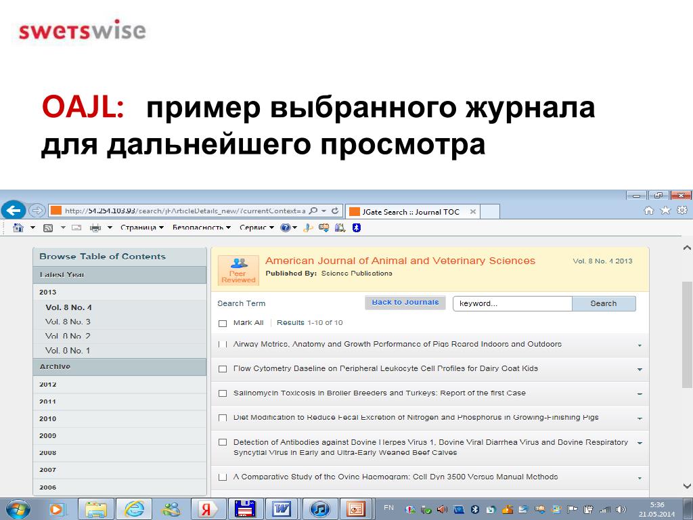Open the 2007 archive year
Image resolution: width=693 pixels, height=520 pixels.
click(x=48, y=470)
